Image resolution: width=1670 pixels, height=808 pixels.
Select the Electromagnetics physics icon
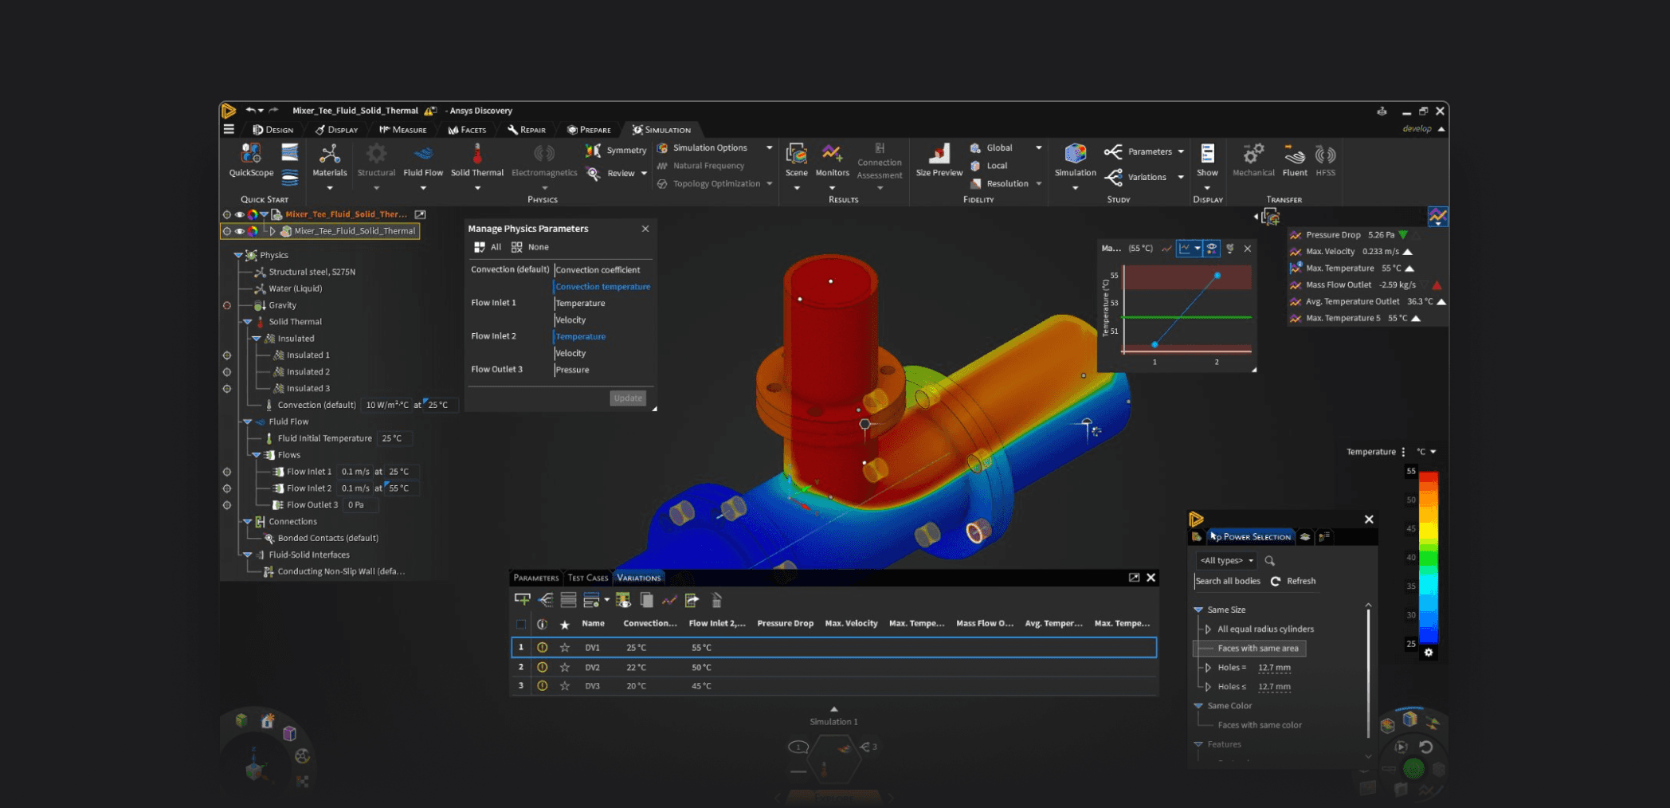[544, 160]
